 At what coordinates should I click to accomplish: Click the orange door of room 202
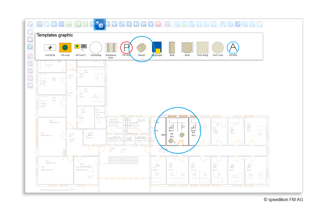point(180,143)
